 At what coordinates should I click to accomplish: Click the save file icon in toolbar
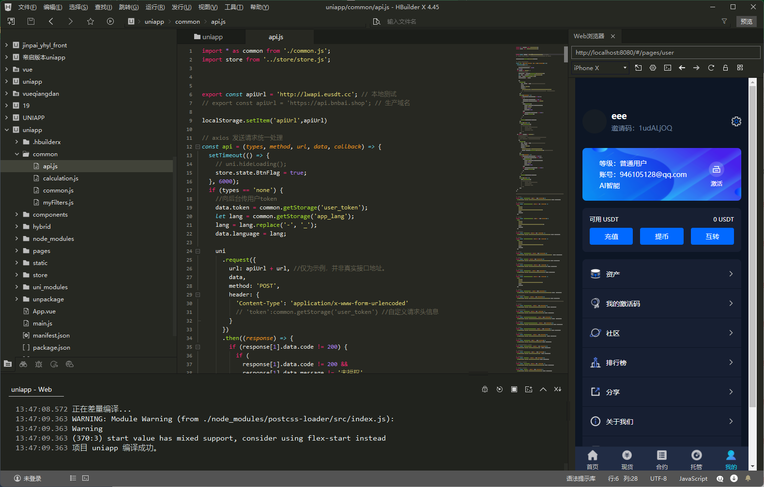[x=31, y=21]
